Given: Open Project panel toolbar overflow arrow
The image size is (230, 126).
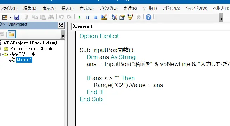Looking at the screenshot, I should (x=63, y=35).
